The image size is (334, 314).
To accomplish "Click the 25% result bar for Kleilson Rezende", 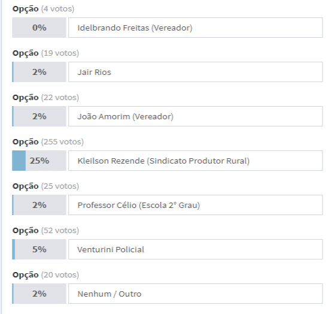I will pyautogui.click(x=39, y=161).
